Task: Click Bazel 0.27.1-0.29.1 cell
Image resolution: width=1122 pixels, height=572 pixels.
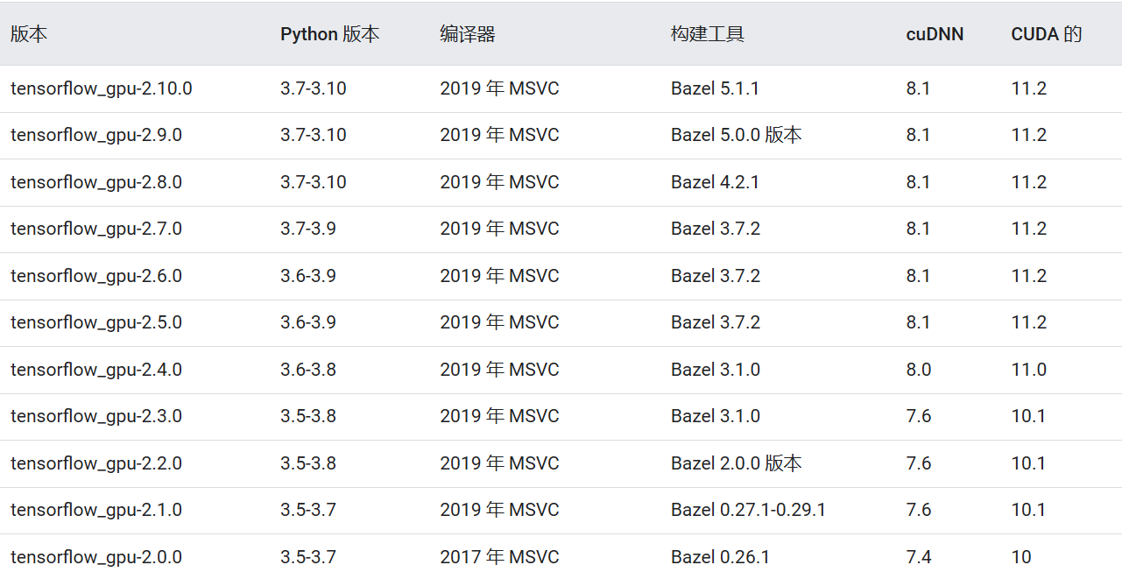Action: (749, 510)
